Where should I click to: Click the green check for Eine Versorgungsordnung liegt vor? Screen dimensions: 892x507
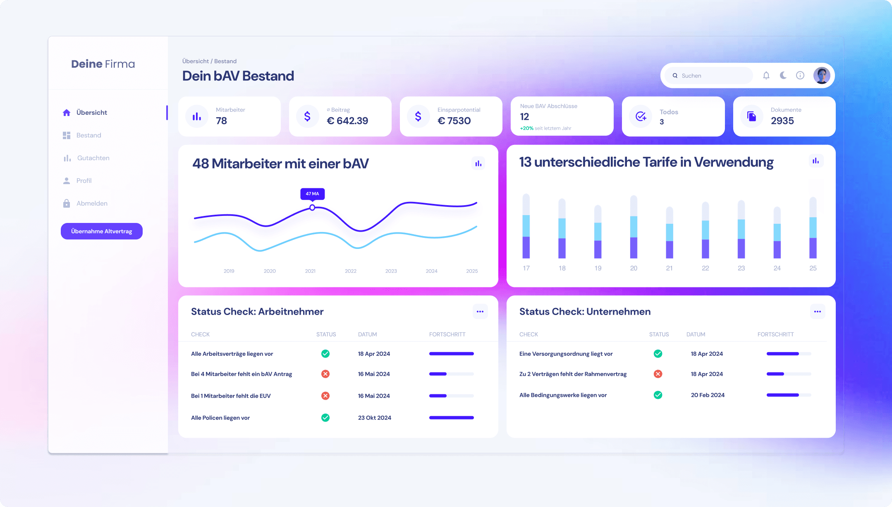pos(658,353)
